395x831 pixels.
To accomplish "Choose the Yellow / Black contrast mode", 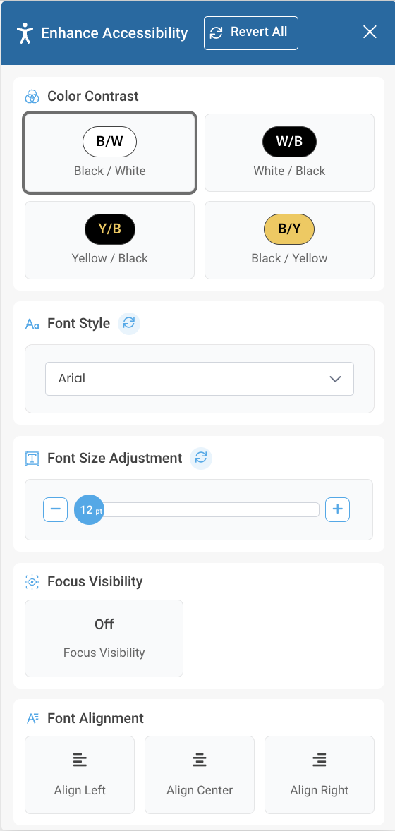I will coord(110,240).
